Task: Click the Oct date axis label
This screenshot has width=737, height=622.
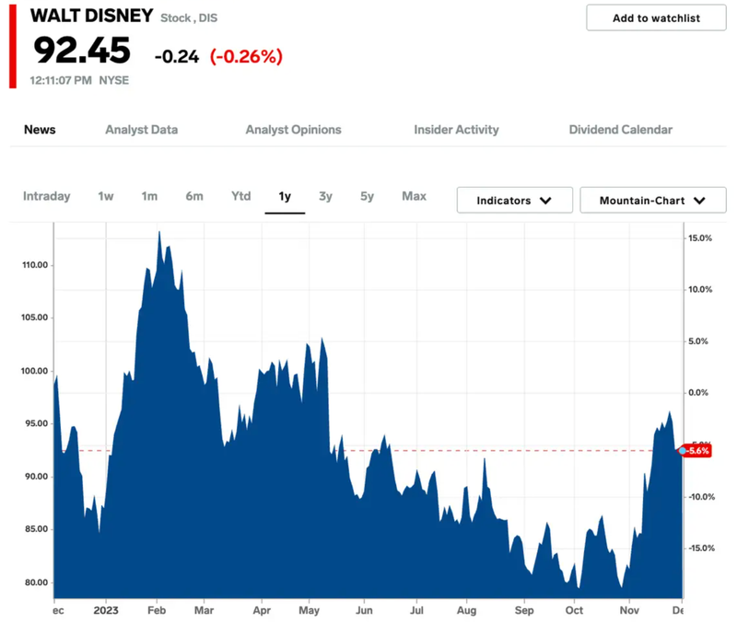Action: click(574, 610)
